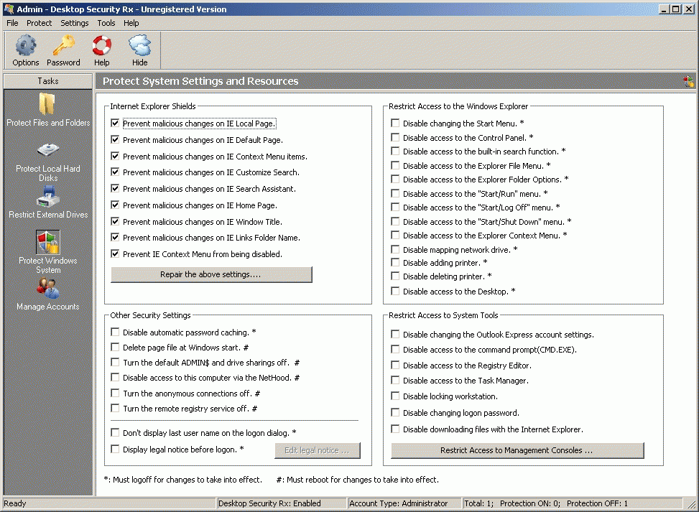The width and height of the screenshot is (699, 512).
Task: Click the Edit legal notice button
Action: pyautogui.click(x=318, y=450)
